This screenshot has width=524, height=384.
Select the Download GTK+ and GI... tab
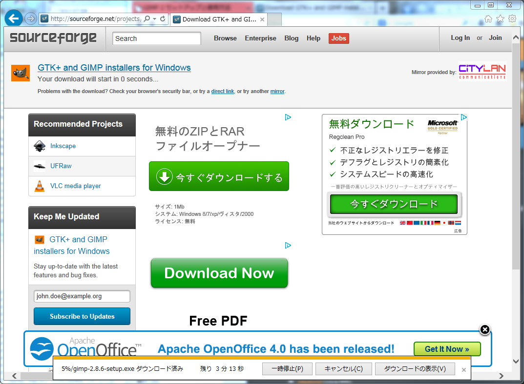point(219,19)
